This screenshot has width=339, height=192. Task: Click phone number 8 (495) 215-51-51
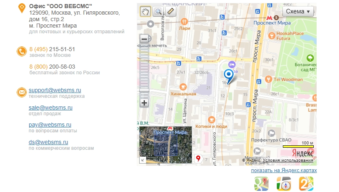coord(52,49)
